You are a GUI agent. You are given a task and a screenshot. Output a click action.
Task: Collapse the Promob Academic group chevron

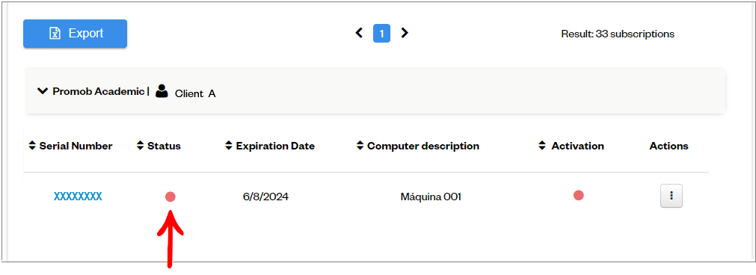coord(43,90)
